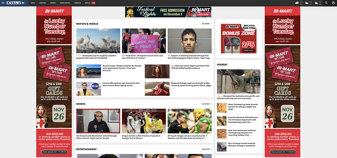The width and height of the screenshot is (337, 158).
Task: Click See More in Entertainment section
Action: pyautogui.click(x=206, y=149)
